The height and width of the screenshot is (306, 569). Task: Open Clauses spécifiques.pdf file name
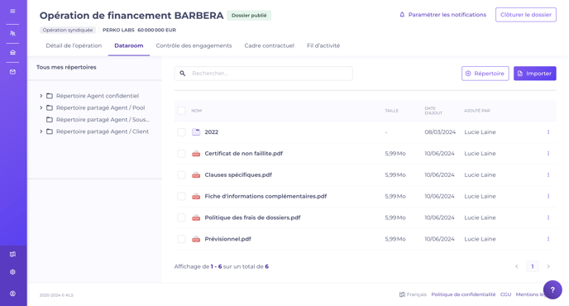click(x=238, y=175)
